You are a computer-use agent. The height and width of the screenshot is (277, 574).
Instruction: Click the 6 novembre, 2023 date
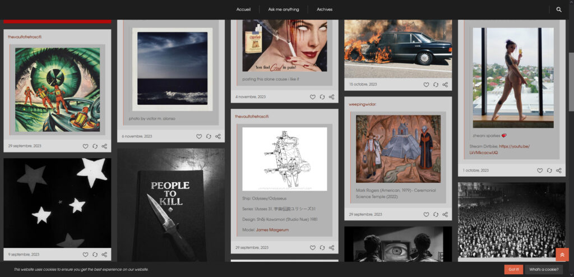point(137,136)
